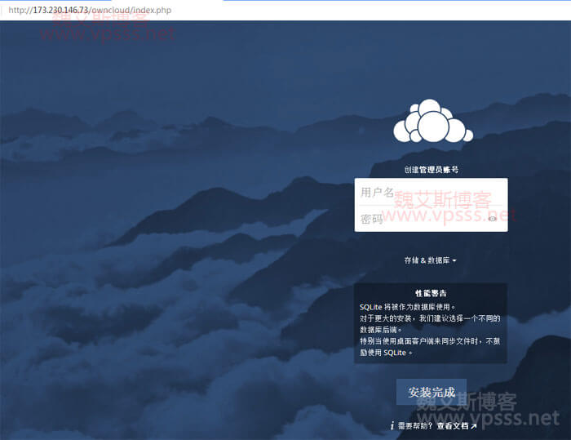This screenshot has width=571, height=440.
Task: Click the caret arrow next to 存储 & 数据库
Action: click(454, 261)
